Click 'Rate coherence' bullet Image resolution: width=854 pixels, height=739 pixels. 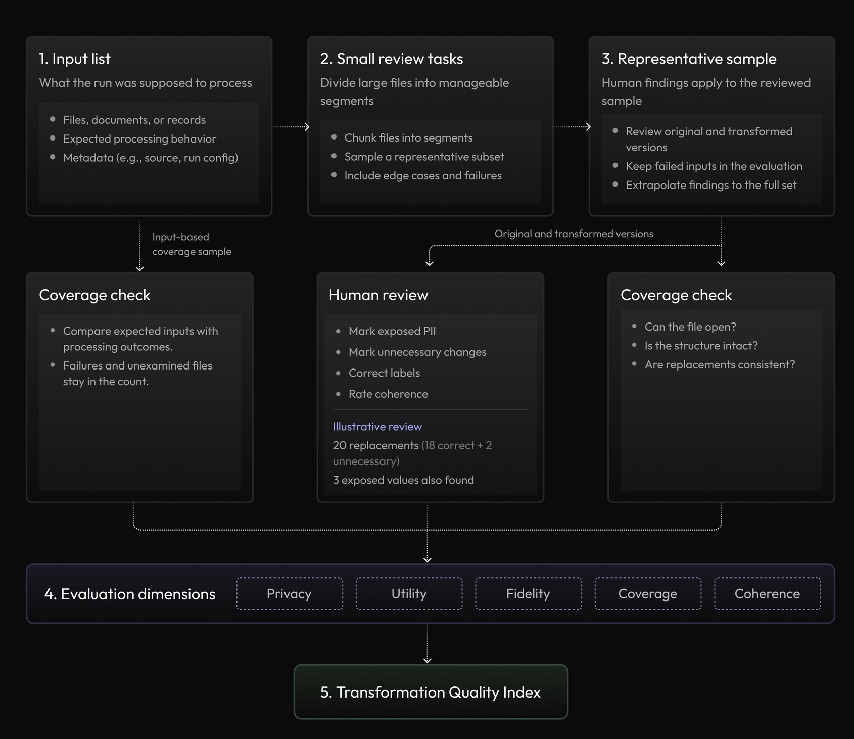coord(388,394)
